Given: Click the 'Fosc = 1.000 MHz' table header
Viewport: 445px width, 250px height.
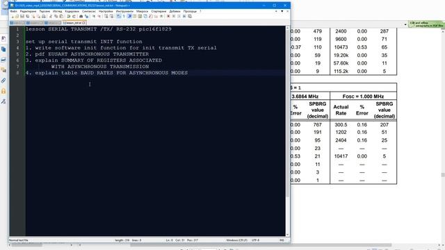Looking at the screenshot, I should (363, 96).
